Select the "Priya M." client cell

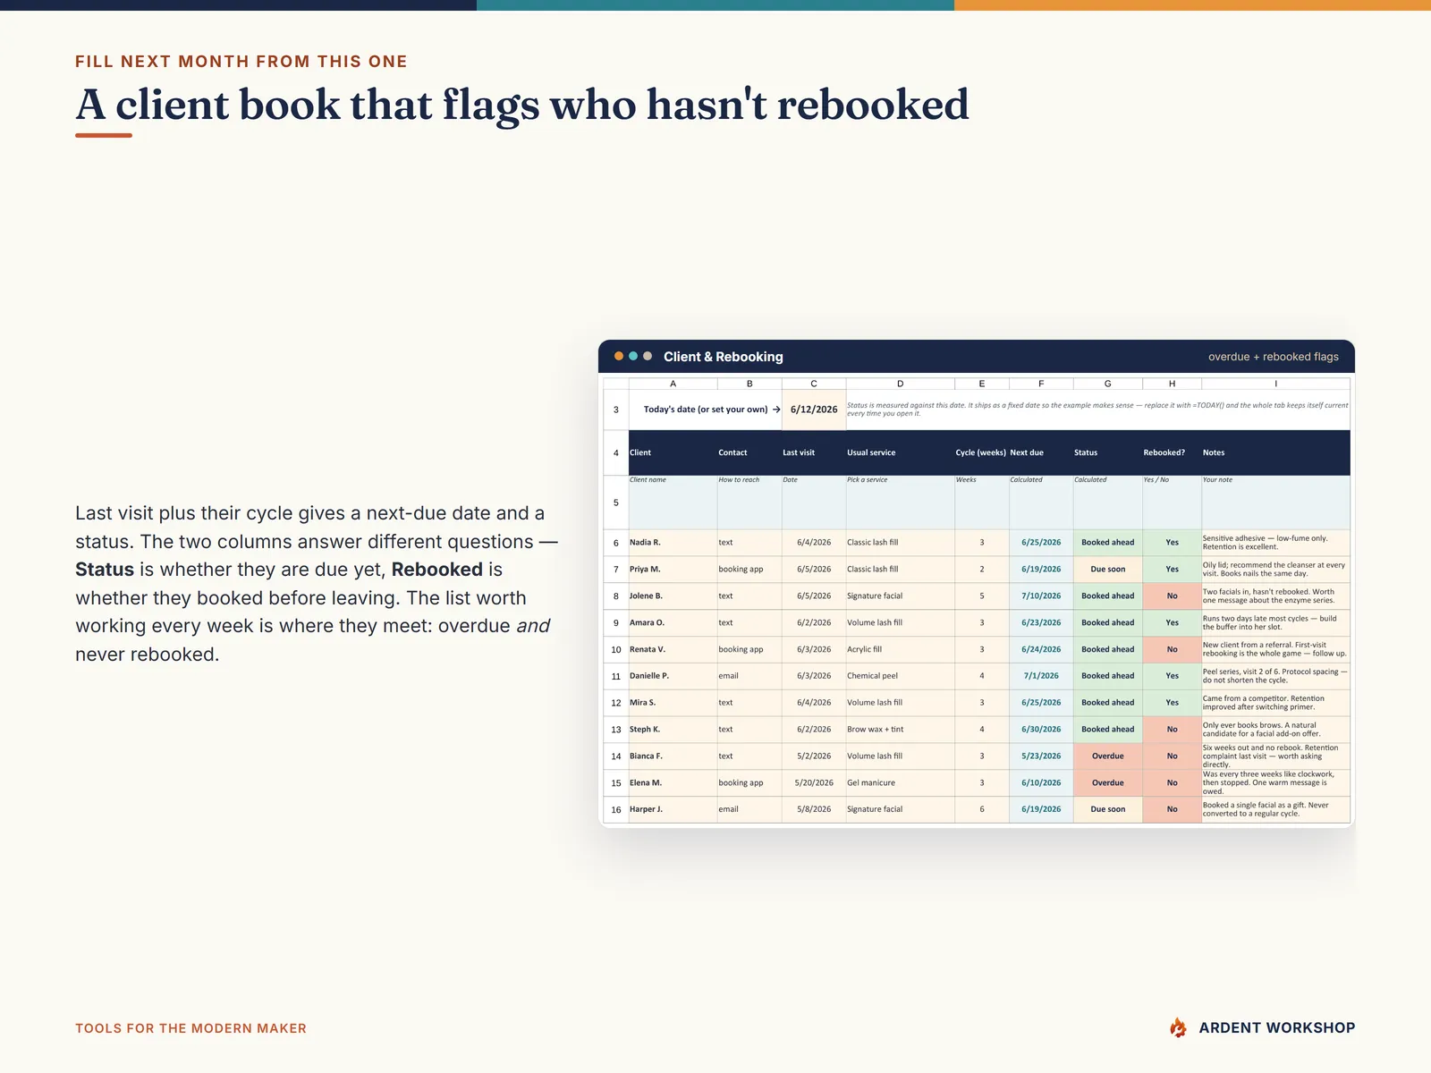coord(673,569)
